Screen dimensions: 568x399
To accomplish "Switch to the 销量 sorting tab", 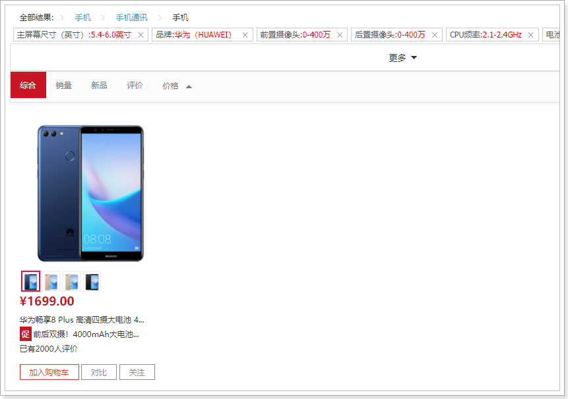I will (63, 86).
